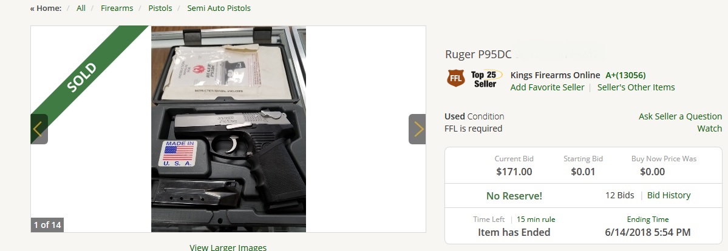View seller feedback rating A+(13056)
The width and height of the screenshot is (728, 251).
625,75
